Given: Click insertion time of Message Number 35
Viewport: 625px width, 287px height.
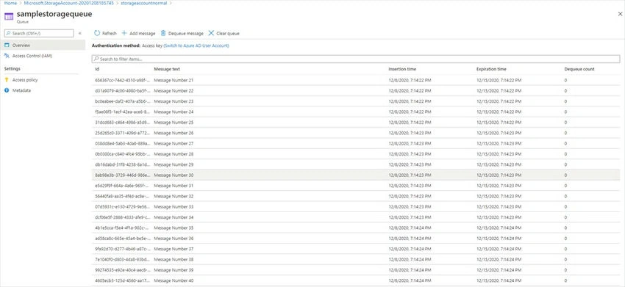Looking at the screenshot, I should (x=410, y=228).
